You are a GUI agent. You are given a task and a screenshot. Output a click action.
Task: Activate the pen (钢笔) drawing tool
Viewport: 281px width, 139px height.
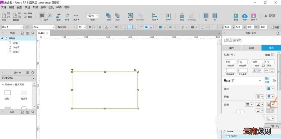point(67,17)
